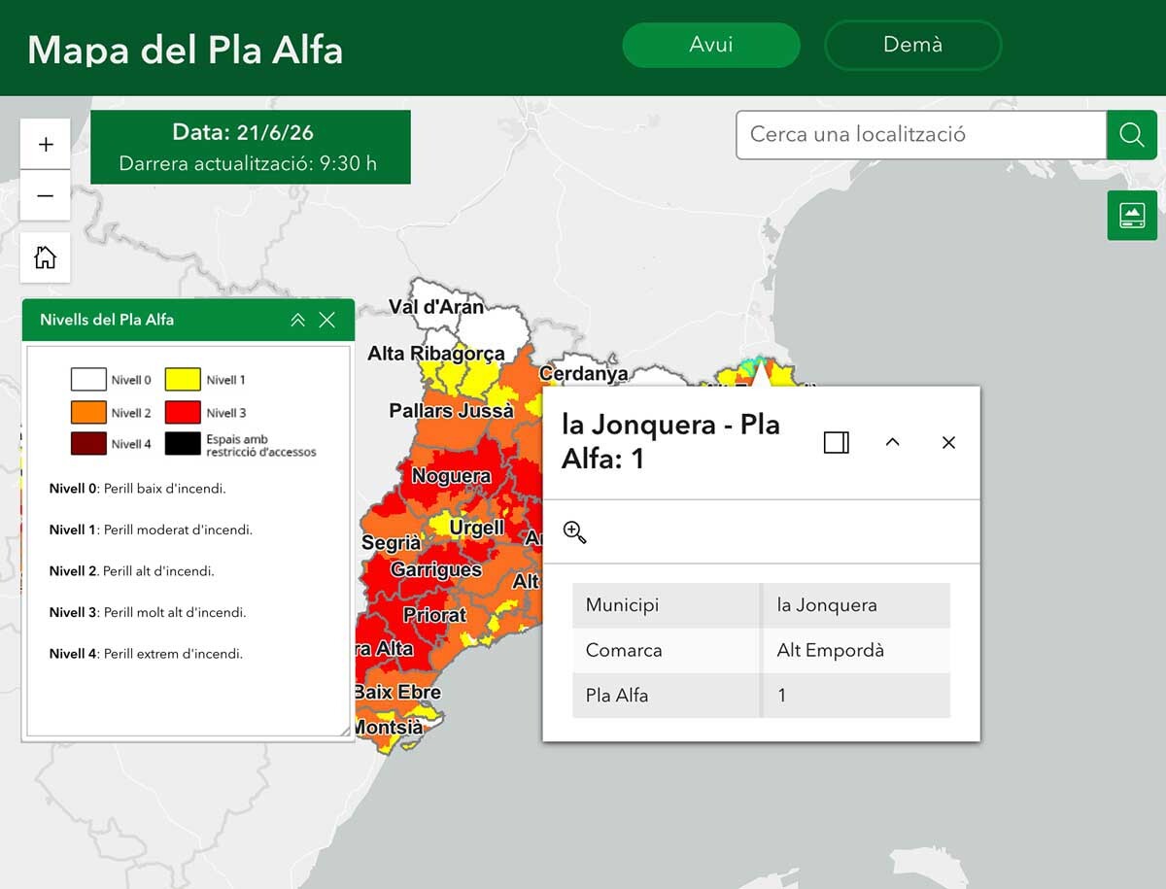Click Nivell 4: Perill extrem description
This screenshot has width=1166, height=889.
tap(146, 654)
